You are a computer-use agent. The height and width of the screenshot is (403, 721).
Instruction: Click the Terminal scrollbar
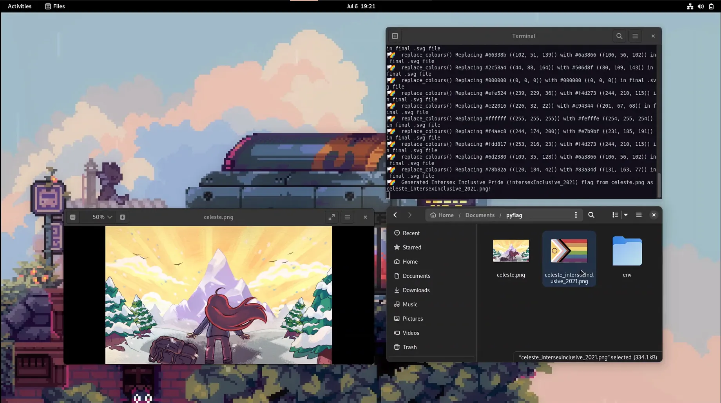[659, 184]
